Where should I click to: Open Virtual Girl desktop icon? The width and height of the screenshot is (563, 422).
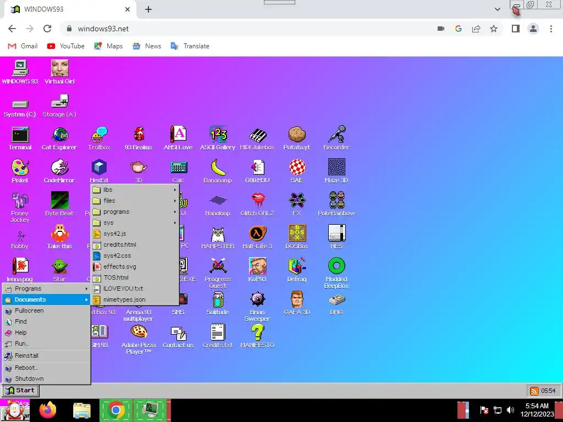(x=59, y=73)
